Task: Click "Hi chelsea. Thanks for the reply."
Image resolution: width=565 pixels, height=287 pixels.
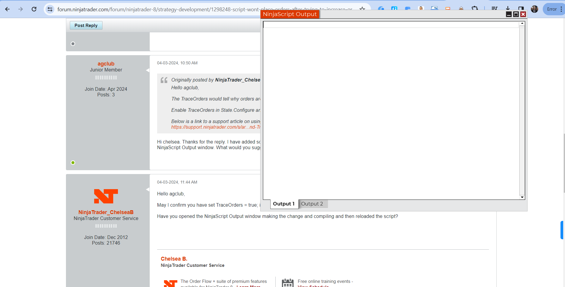Action: [192, 142]
